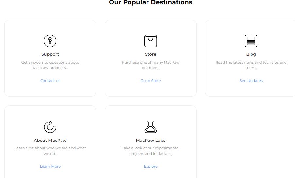295x178 pixels.
Task: Click the MacPaw Labs description text
Action: pos(150,151)
